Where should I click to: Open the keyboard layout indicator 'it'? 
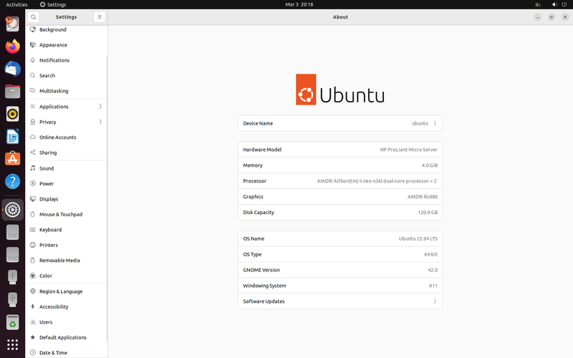538,5
